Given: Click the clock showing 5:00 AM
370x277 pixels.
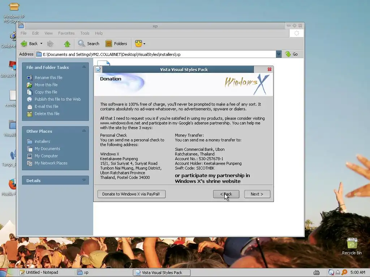Looking at the screenshot, I should click(358, 272).
